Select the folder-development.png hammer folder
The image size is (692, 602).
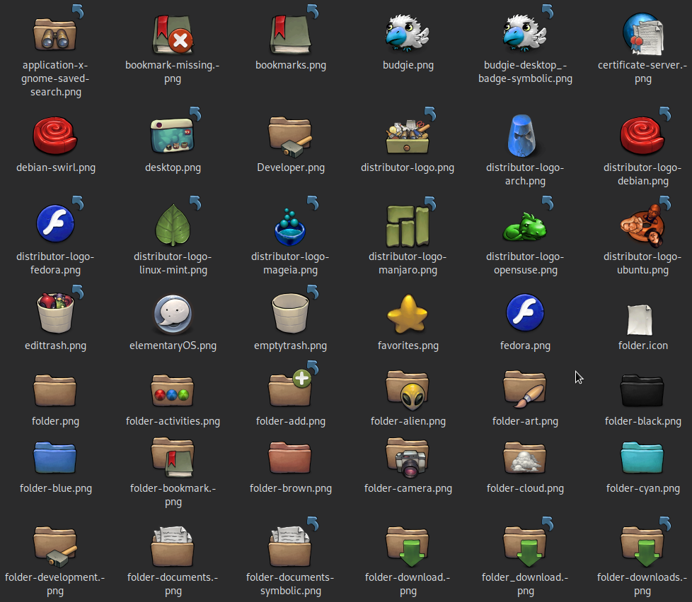(55, 545)
